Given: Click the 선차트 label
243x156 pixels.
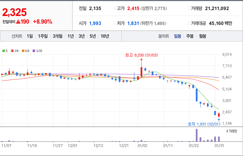Looking at the screenshot, I should coord(17,36).
